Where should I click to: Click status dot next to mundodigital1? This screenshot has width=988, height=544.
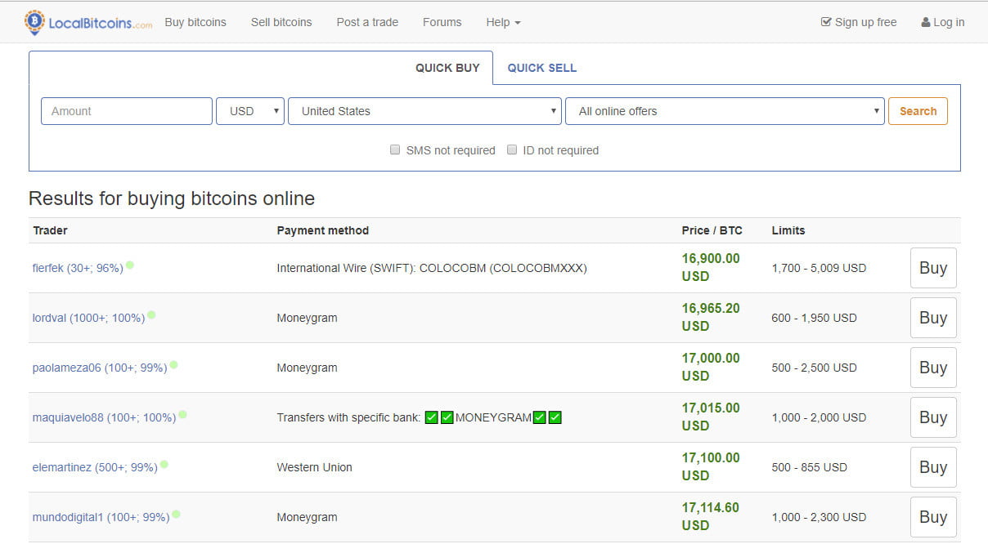point(176,515)
